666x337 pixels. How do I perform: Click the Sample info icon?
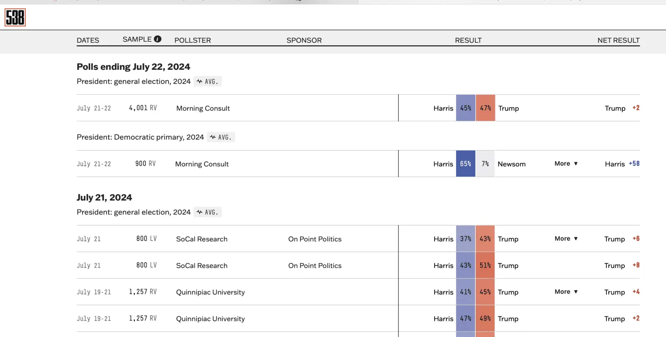157,39
